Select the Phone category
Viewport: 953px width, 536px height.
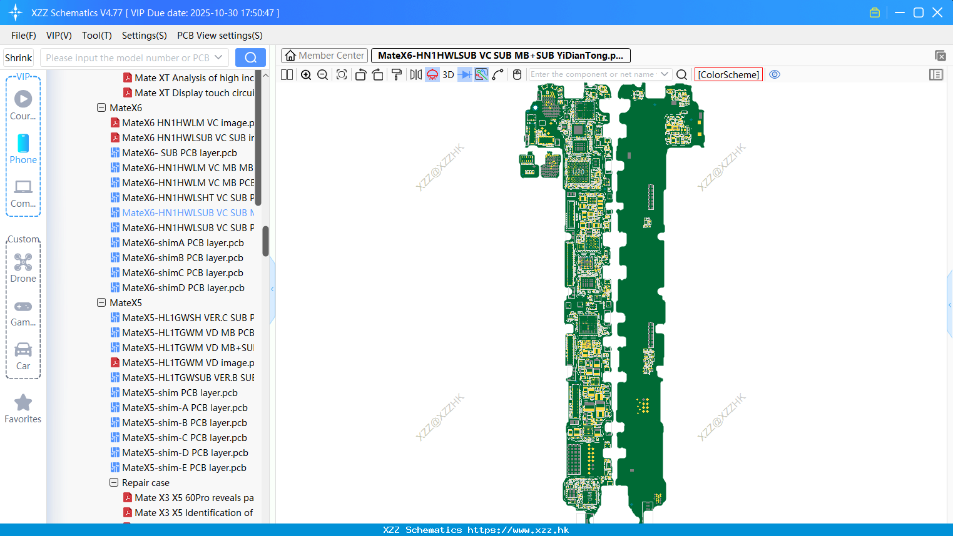(23, 149)
